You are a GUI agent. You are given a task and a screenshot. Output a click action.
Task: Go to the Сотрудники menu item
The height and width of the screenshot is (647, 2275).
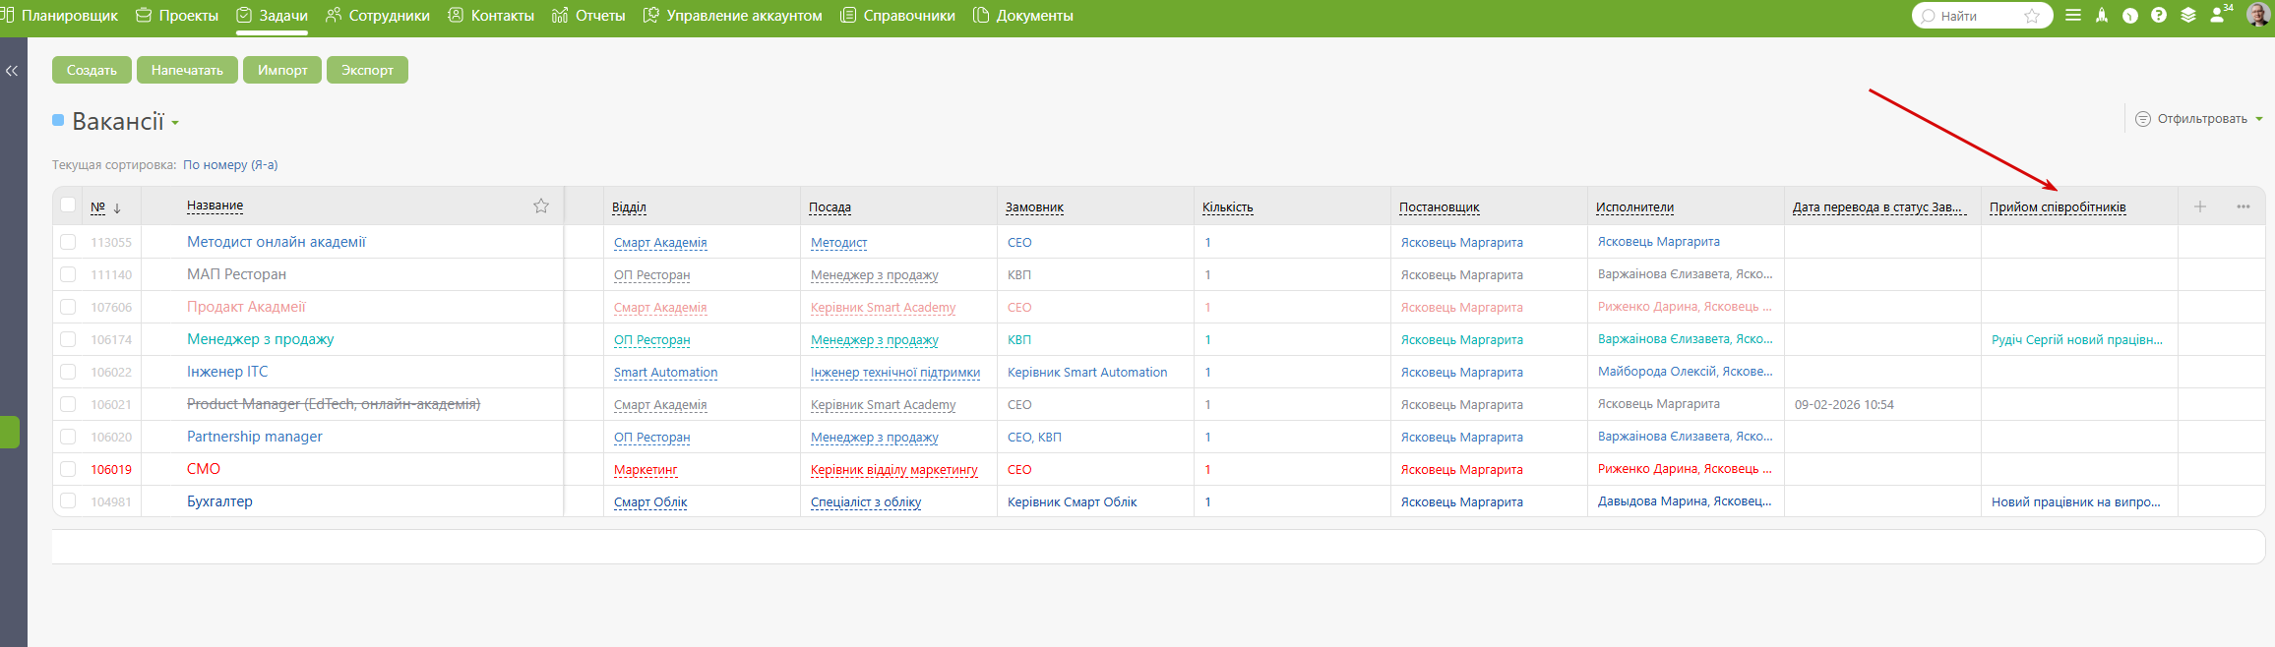[x=378, y=16]
